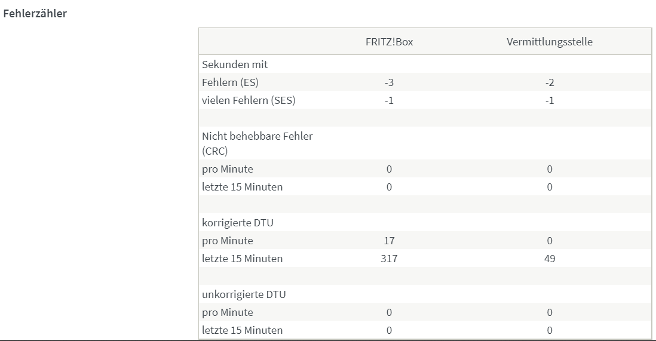Click pro Minute label under CRC
The height and width of the screenshot is (341, 656).
[228, 169]
